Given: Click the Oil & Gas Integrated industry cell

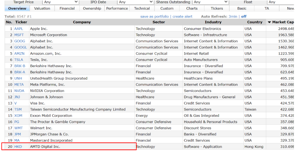Looking at the screenshot, I should point(213,116).
